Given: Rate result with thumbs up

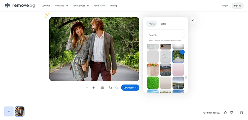Looking at the screenshot, I should [225, 113].
